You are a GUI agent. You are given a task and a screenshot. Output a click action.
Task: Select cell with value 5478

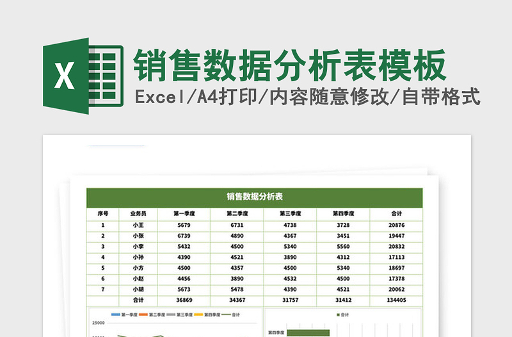coord(237,290)
